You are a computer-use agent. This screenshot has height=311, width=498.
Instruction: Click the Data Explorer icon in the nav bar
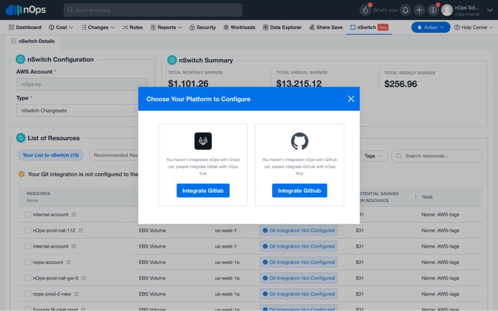point(266,27)
